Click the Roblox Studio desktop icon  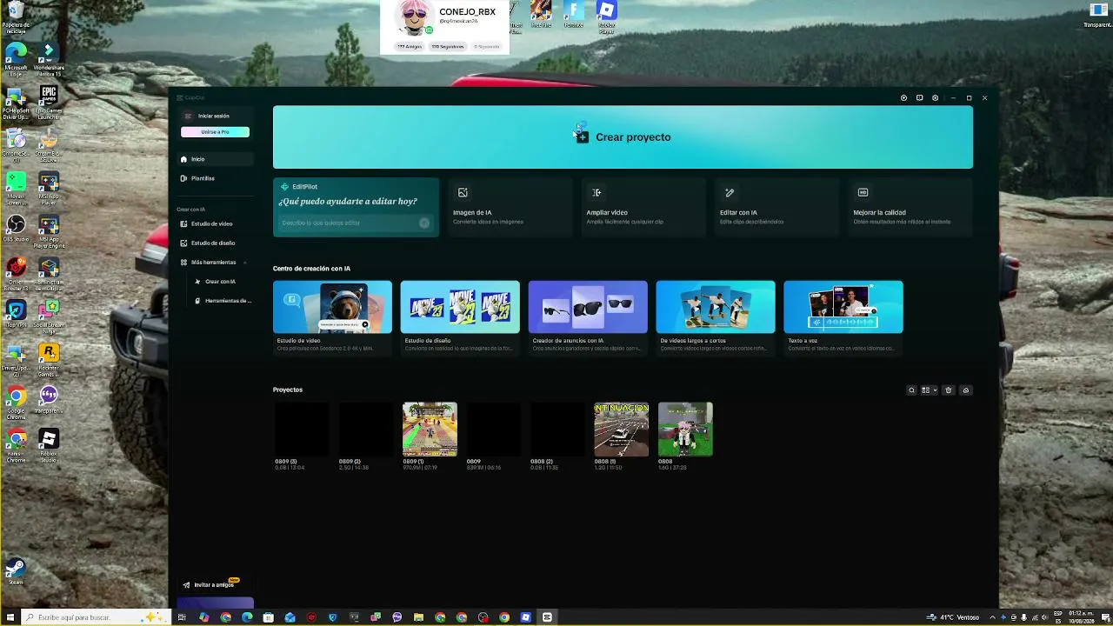pyautogui.click(x=49, y=443)
